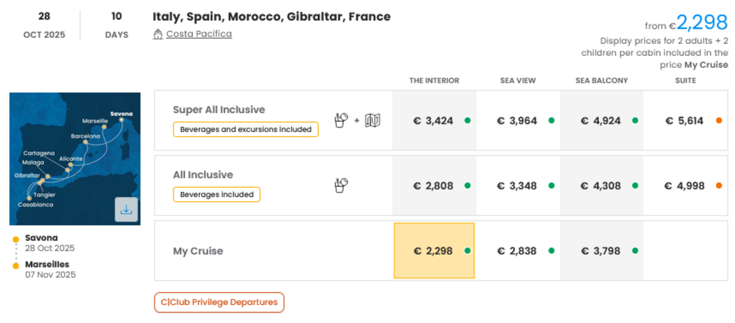Select Super All Inclusive Interior €3,424
Viewport: 735px width, 323px height.
click(433, 121)
